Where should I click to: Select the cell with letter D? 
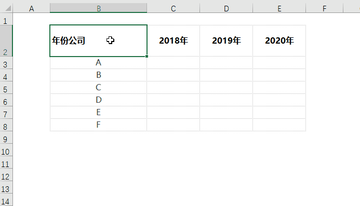click(x=99, y=100)
